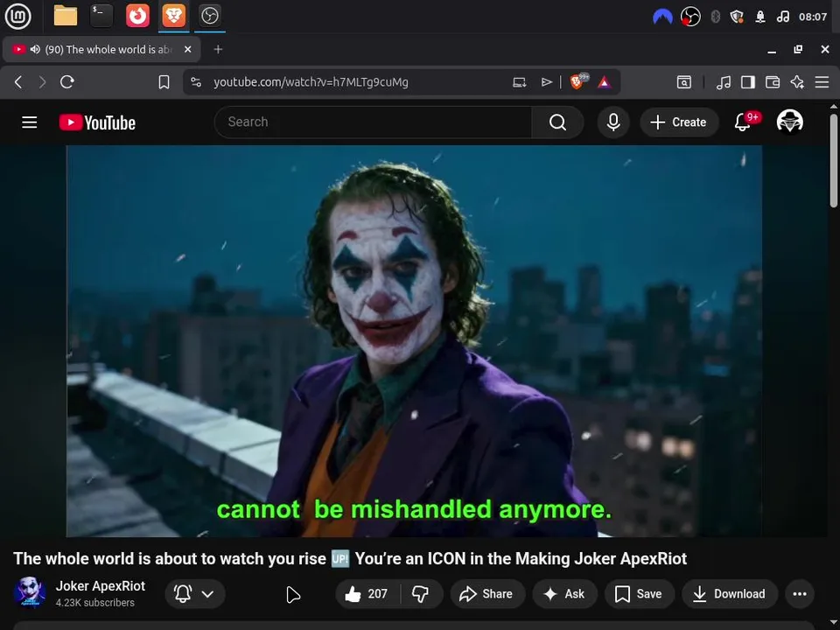Click the YouTube Search field
The image size is (840, 630).
pyautogui.click(x=373, y=122)
